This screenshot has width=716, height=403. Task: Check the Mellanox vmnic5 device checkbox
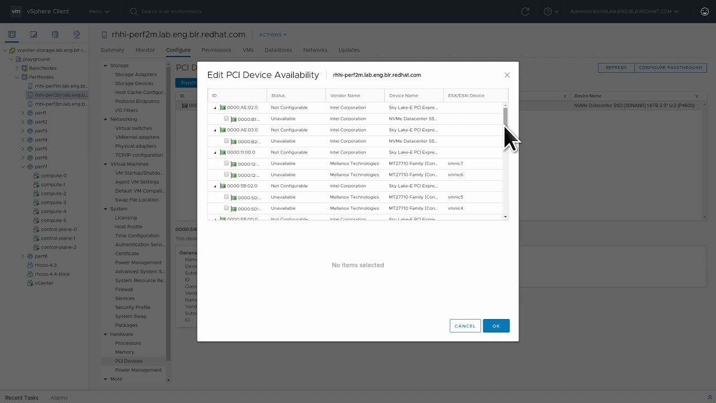tap(227, 197)
